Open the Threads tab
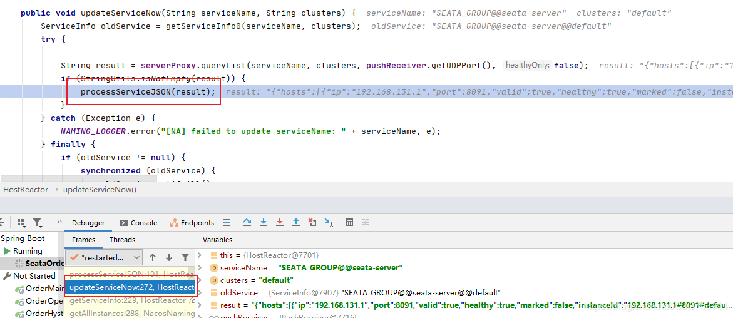This screenshot has height=318, width=733. 122,240
